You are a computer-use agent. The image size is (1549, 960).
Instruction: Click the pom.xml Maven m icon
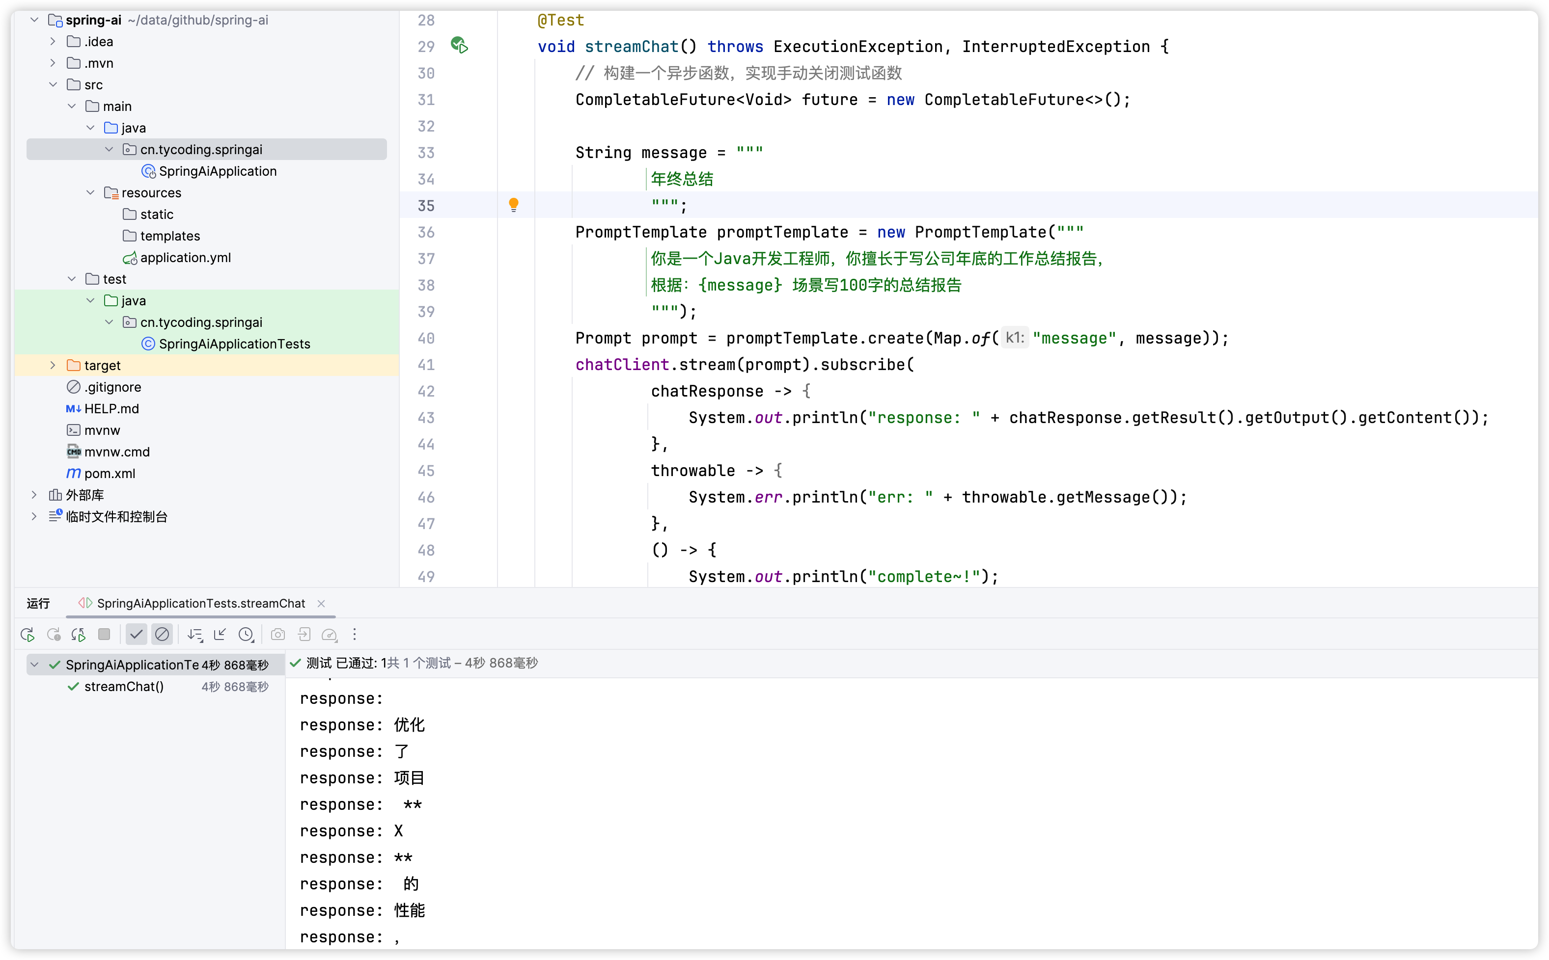(x=74, y=474)
